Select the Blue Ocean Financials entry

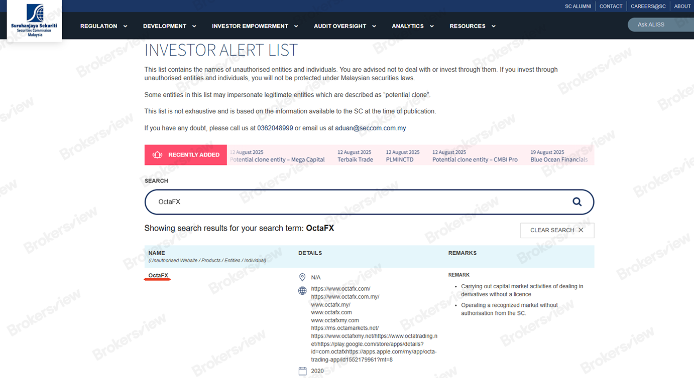(559, 156)
